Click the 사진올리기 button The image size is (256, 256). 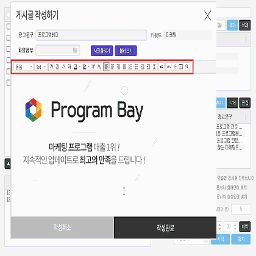coord(102,51)
